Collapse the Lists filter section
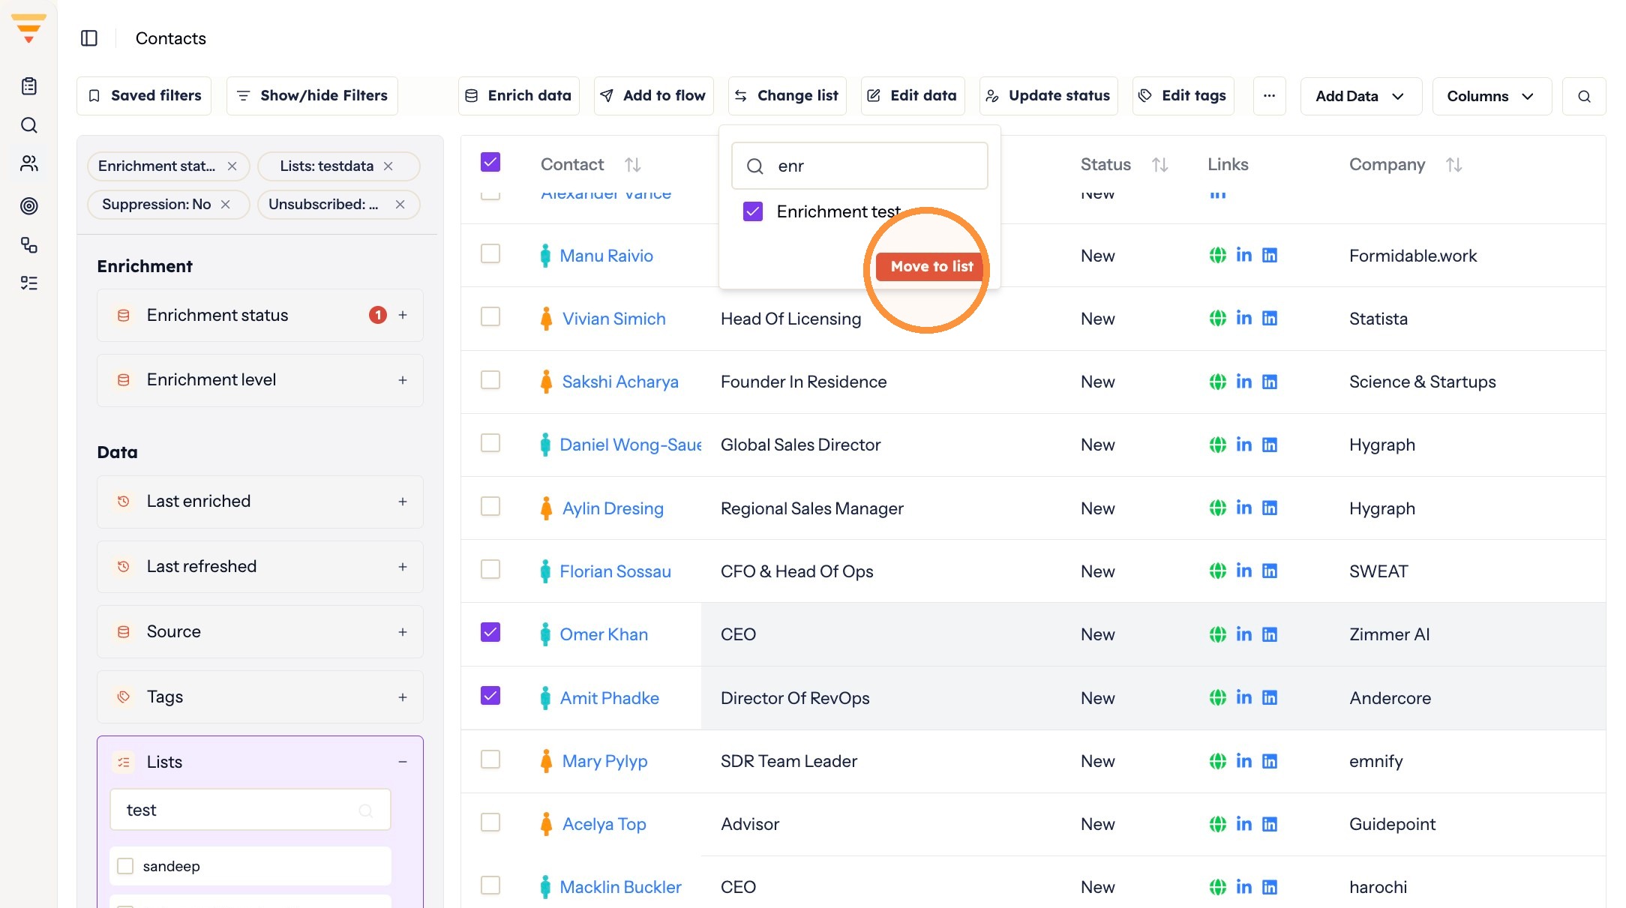Screen dimensions: 1626x908 tap(403, 762)
